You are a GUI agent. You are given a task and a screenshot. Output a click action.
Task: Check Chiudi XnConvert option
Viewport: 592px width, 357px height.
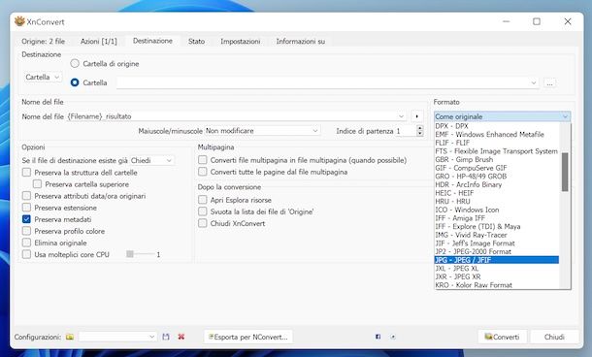coord(203,223)
